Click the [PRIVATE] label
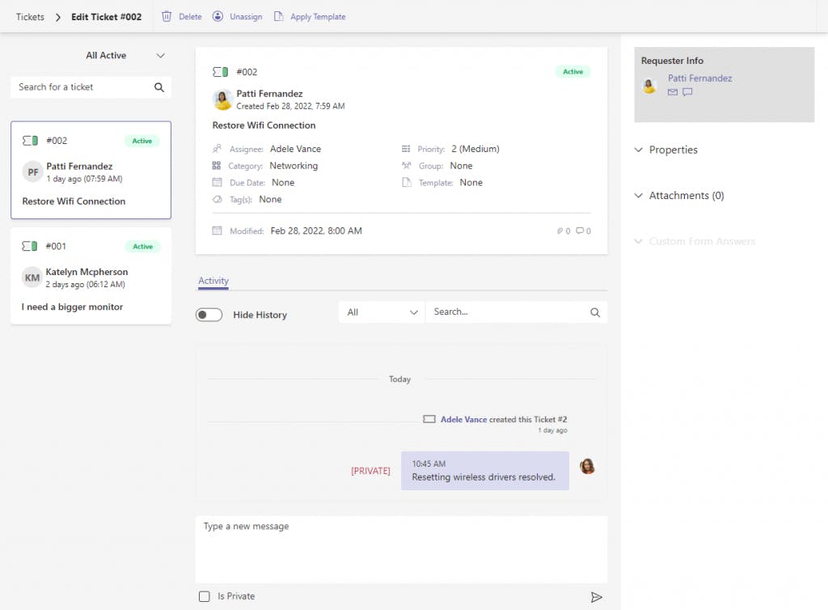The width and height of the screenshot is (828, 610). tap(370, 471)
